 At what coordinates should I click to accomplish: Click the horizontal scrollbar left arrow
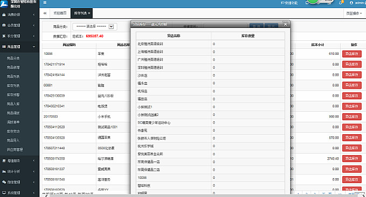click(46, 195)
